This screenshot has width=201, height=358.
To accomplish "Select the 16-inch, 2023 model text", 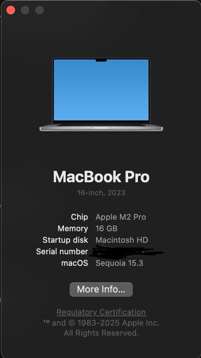I will click(x=101, y=193).
